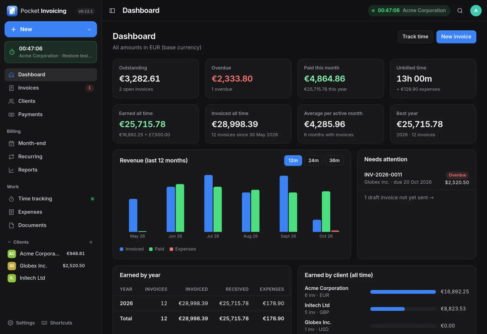Select Globex Inc. in sidebar clients list
This screenshot has width=487, height=334.
(51, 266)
